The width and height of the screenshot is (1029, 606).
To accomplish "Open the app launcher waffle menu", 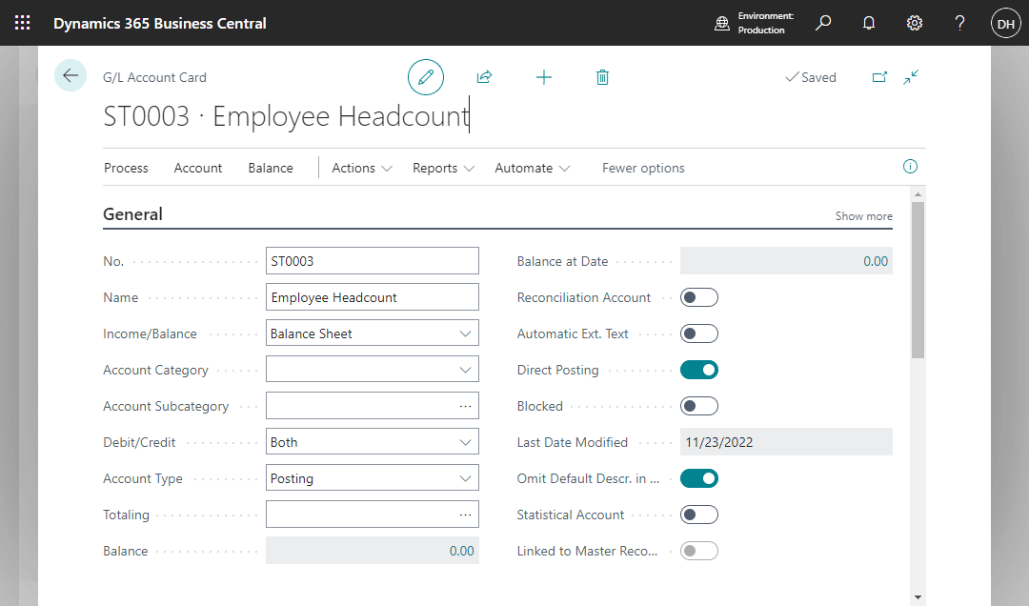I will pyautogui.click(x=22, y=23).
